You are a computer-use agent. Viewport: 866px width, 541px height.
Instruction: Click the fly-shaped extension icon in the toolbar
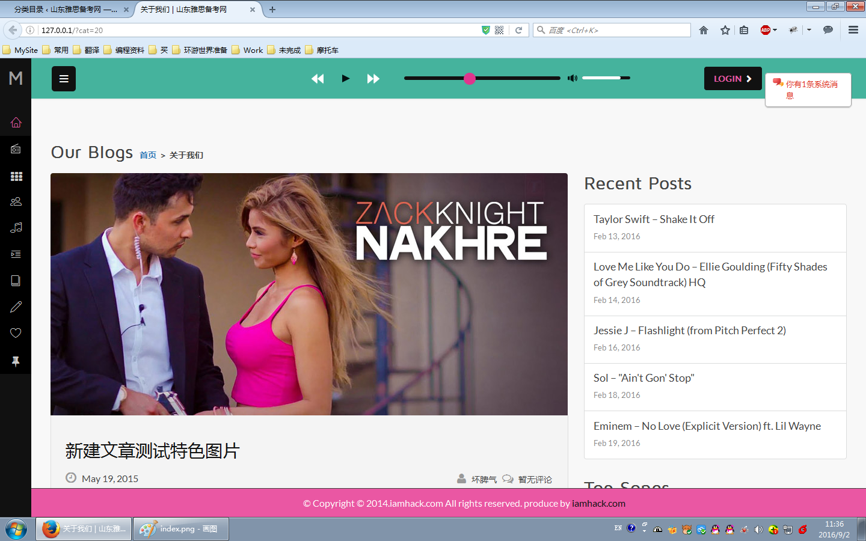click(x=793, y=30)
